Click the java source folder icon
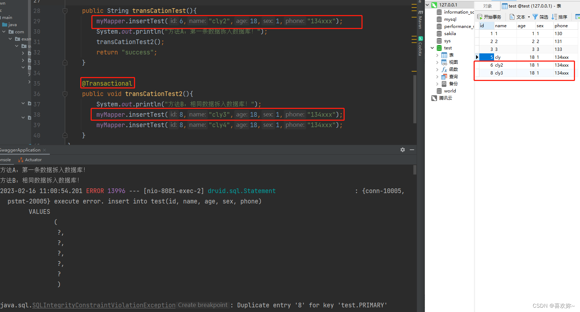This screenshot has height=312, width=580. click(x=5, y=25)
